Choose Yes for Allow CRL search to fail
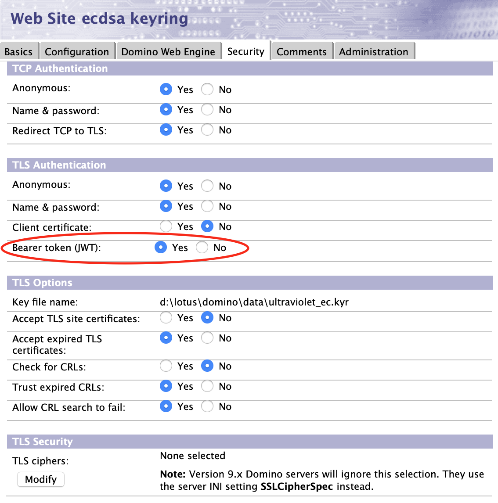The width and height of the screenshot is (498, 503). 166,406
